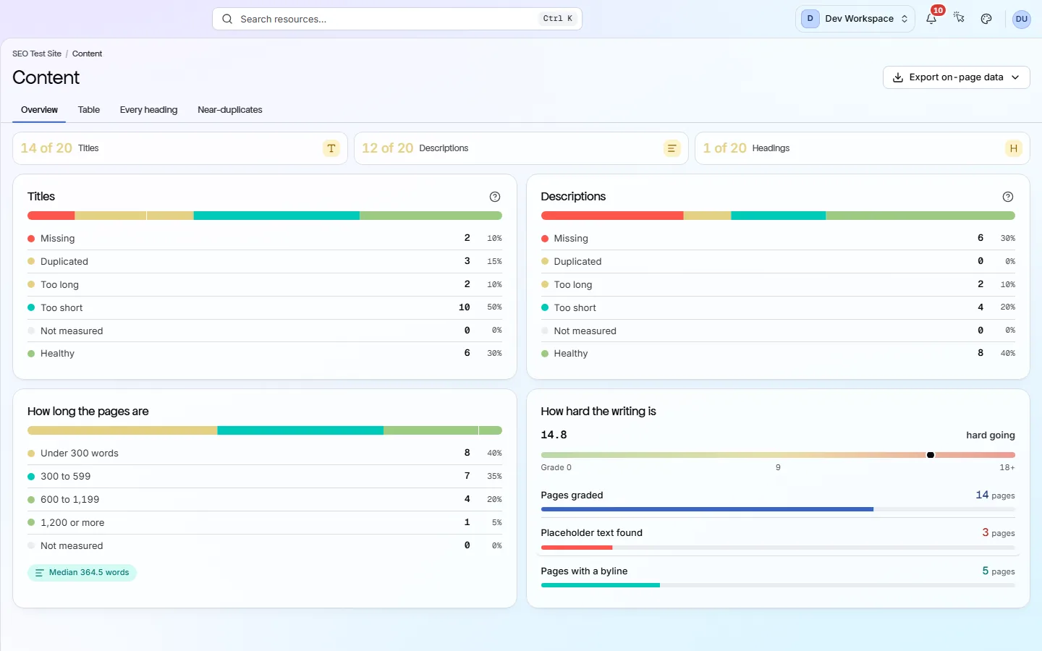This screenshot has height=651, width=1042.
Task: Click the Content breadcrumb
Action: [87, 54]
